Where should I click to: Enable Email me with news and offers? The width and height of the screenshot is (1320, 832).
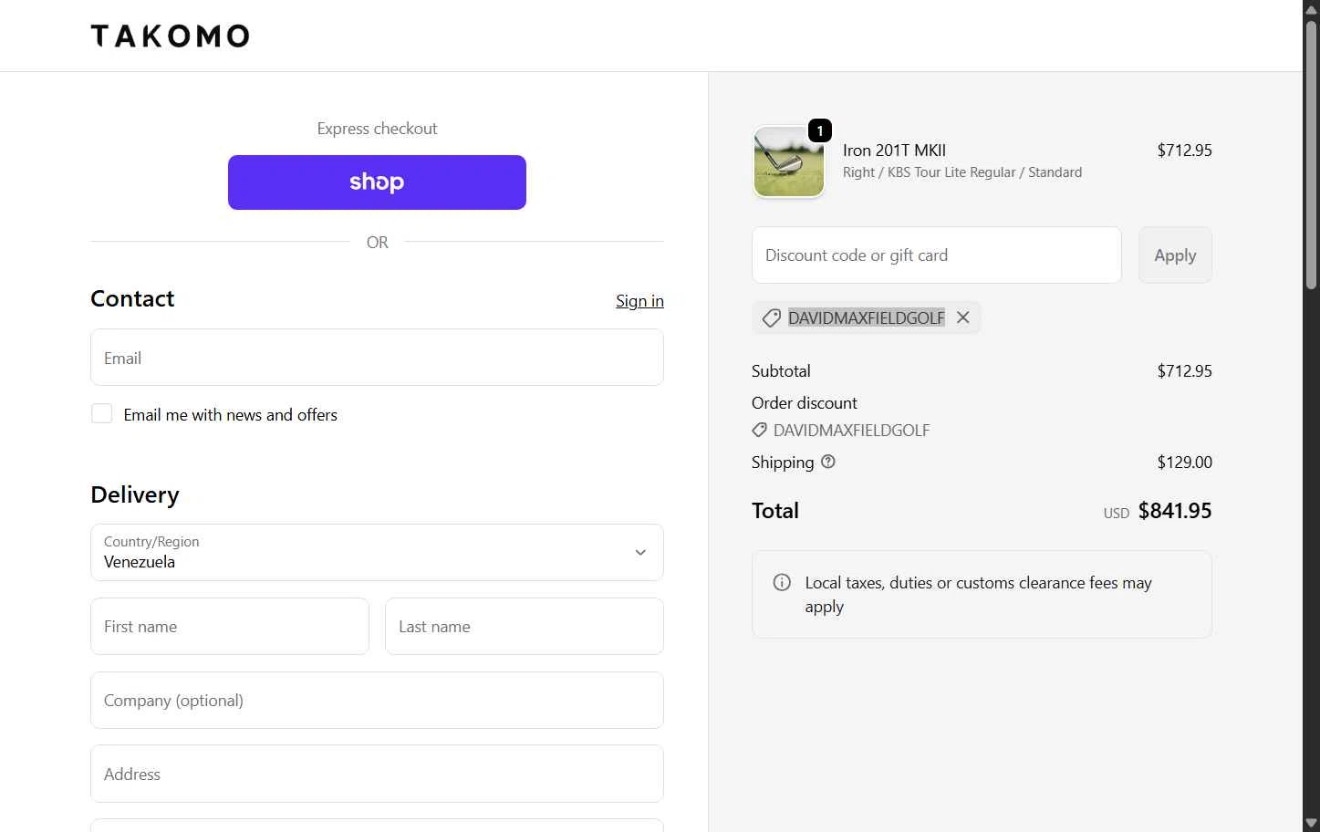[101, 414]
